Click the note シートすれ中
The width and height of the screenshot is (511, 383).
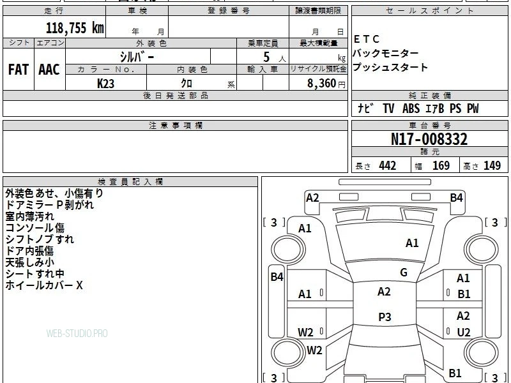click(x=35, y=274)
